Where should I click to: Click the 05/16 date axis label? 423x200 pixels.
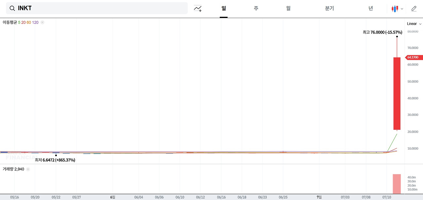pyautogui.click(x=15, y=197)
